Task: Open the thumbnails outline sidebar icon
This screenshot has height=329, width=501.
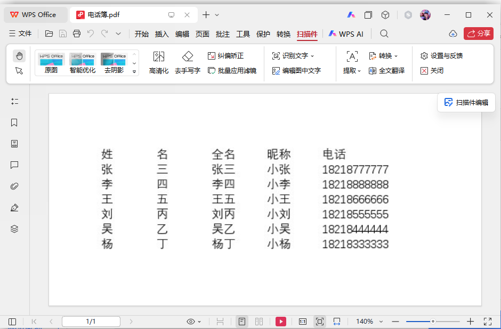Action: click(14, 102)
